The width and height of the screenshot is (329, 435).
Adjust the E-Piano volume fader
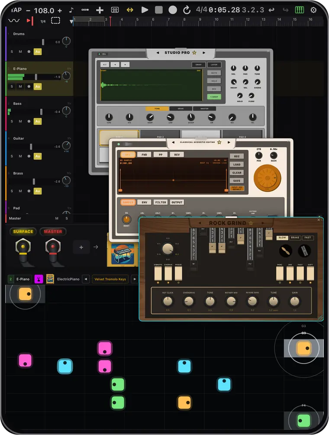[36, 77]
